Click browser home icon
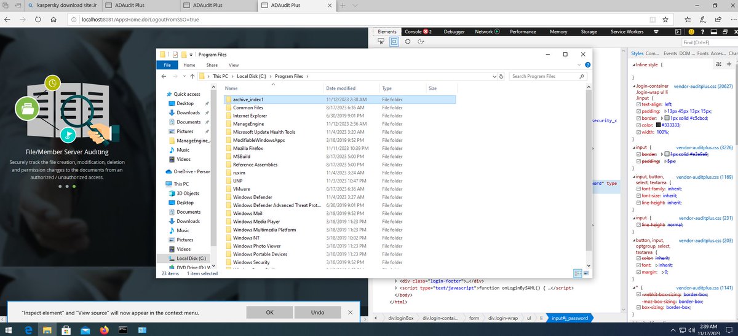The image size is (738, 336). 54,19
